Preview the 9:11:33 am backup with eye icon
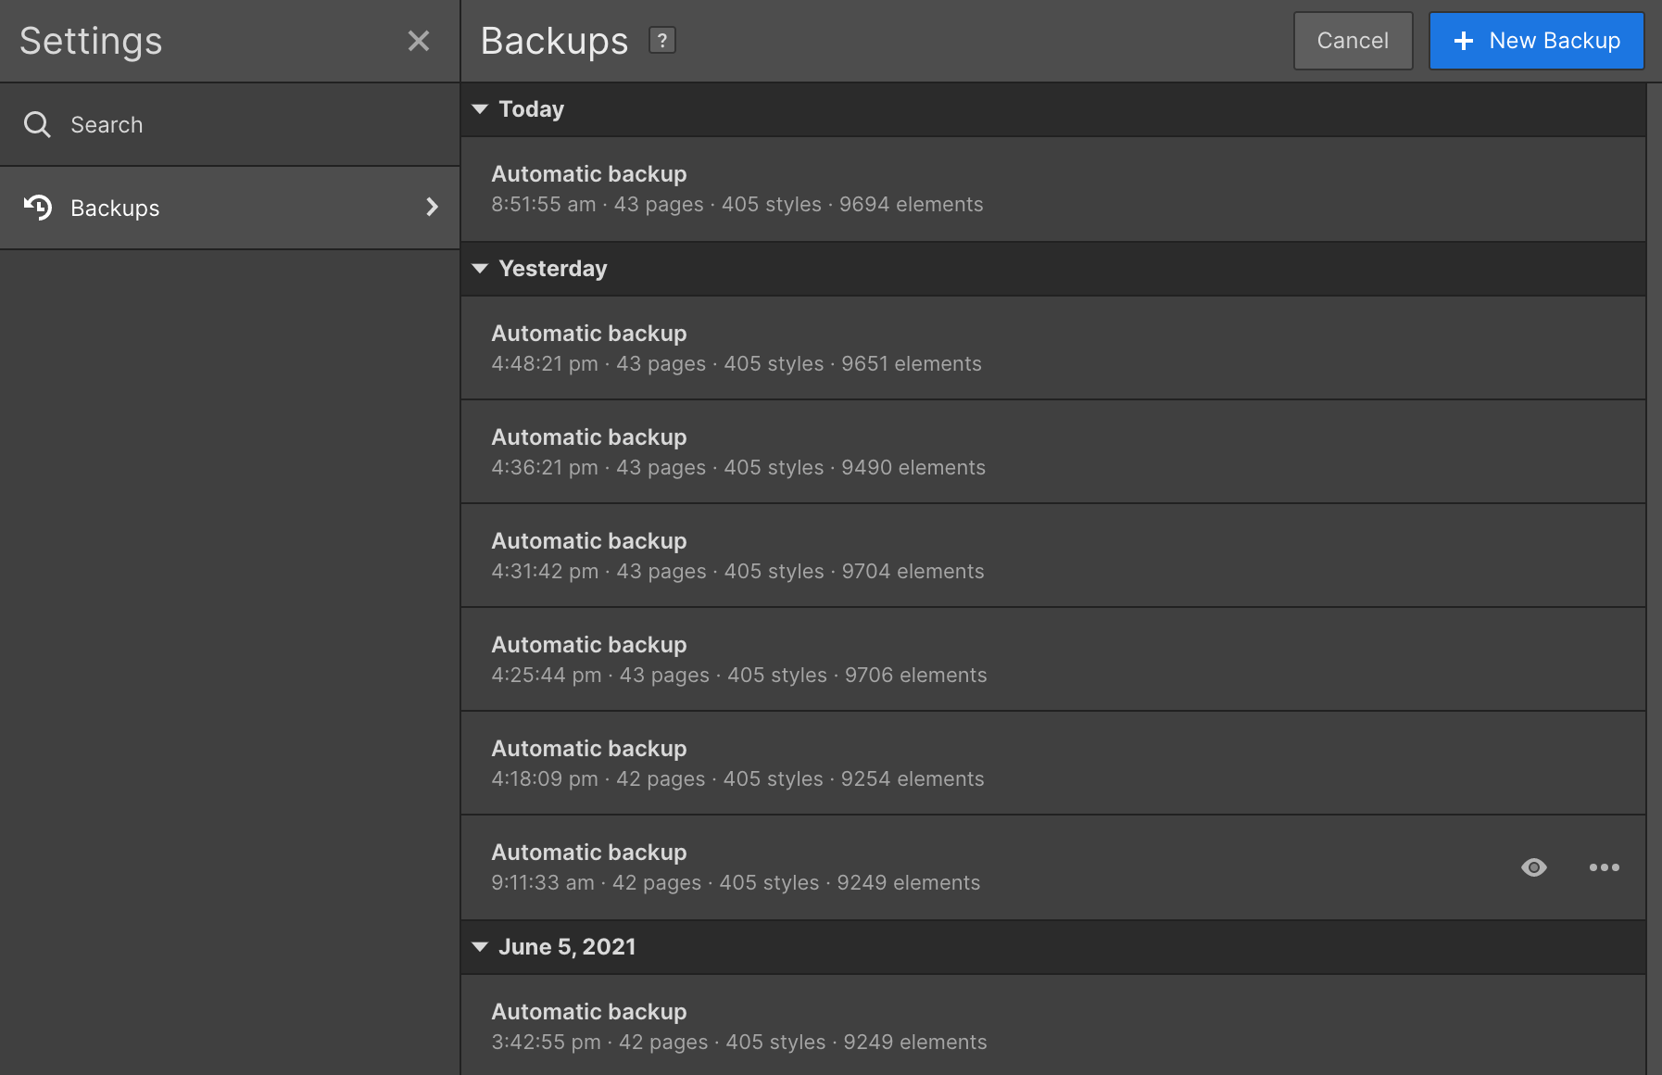The width and height of the screenshot is (1662, 1075). (1534, 867)
